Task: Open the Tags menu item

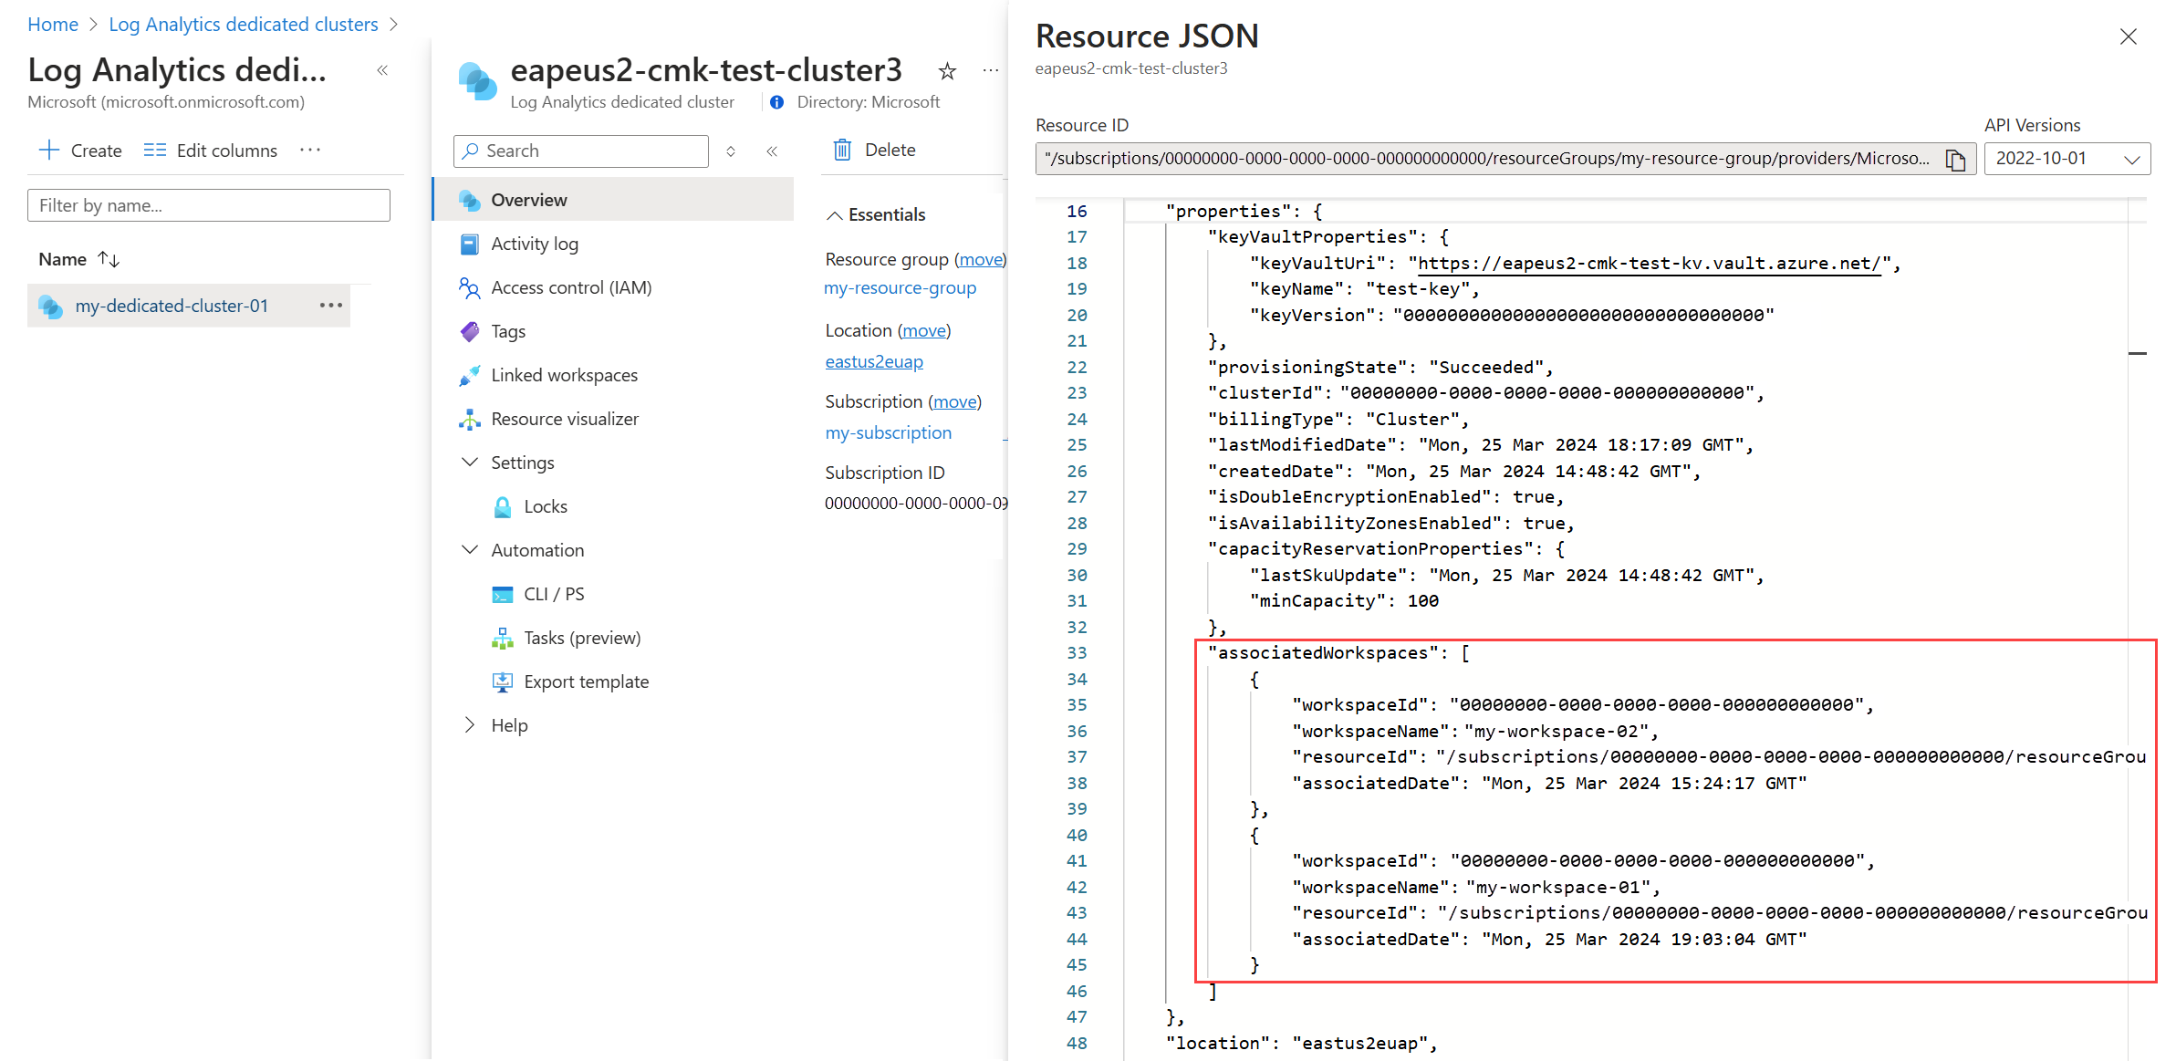Action: coord(507,331)
